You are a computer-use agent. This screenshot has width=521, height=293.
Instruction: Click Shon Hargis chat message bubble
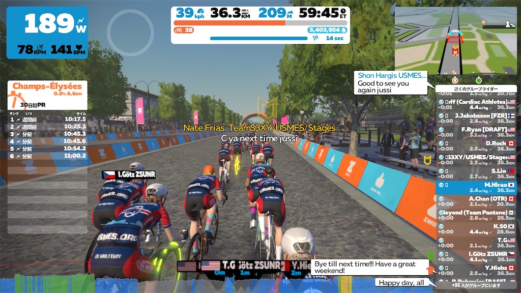(391, 83)
